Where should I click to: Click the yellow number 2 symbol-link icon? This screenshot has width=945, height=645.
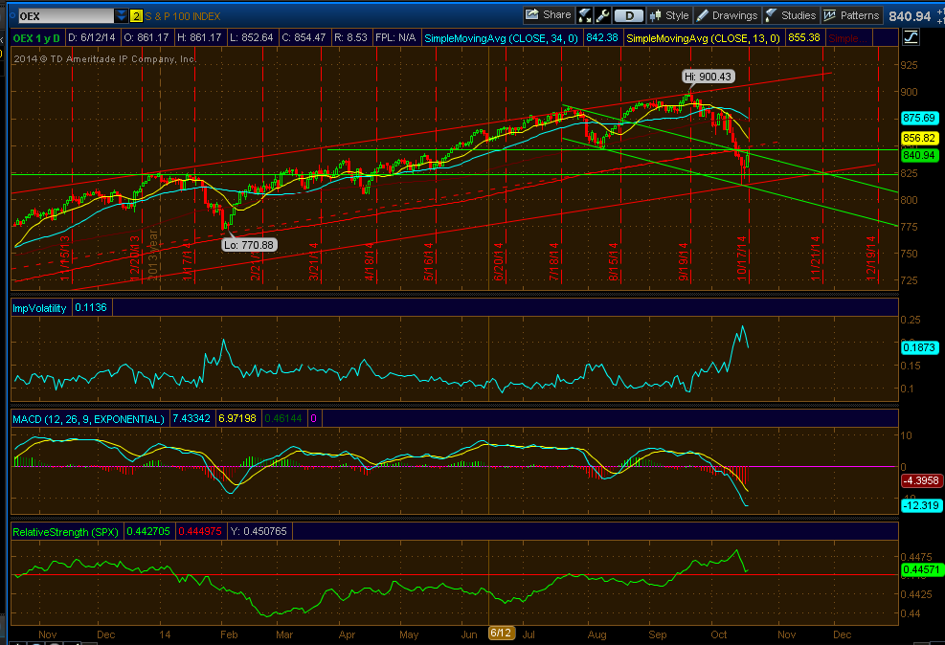click(x=136, y=16)
